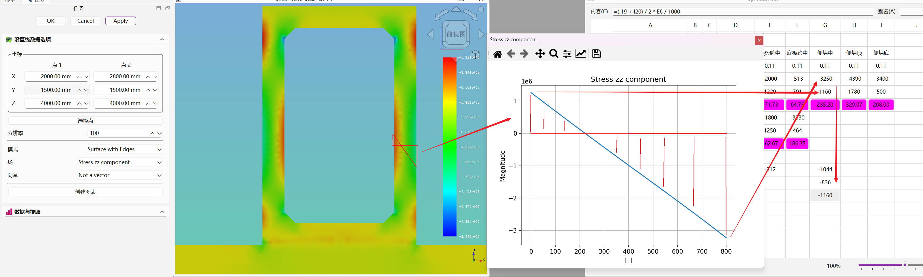This screenshot has width=923, height=277.
Task: Click the plot Home reset view icon
Action: [497, 54]
